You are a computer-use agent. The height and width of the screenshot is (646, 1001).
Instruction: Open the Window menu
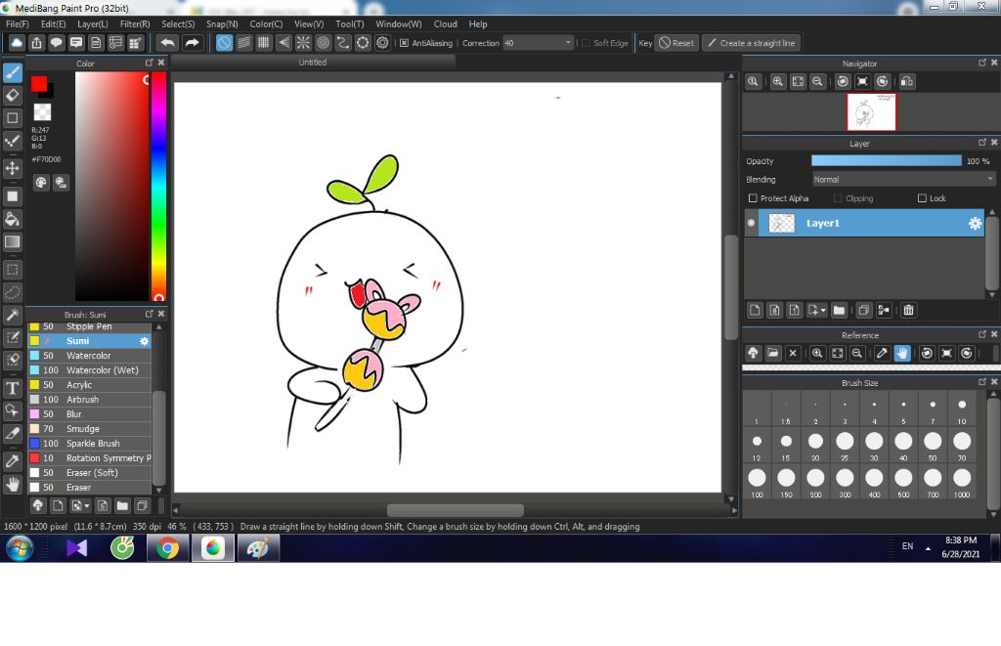[399, 23]
